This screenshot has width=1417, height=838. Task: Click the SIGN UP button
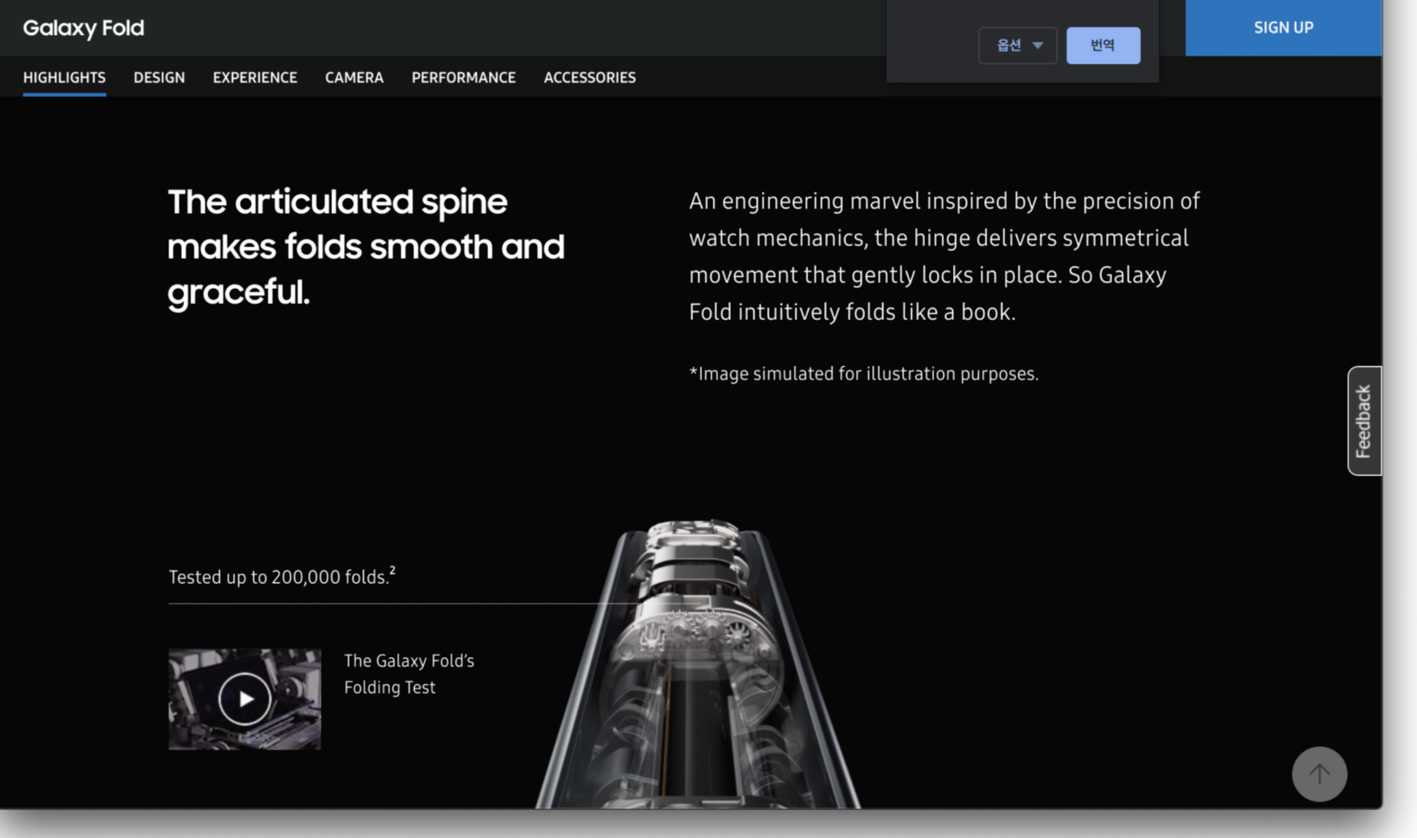pos(1284,27)
